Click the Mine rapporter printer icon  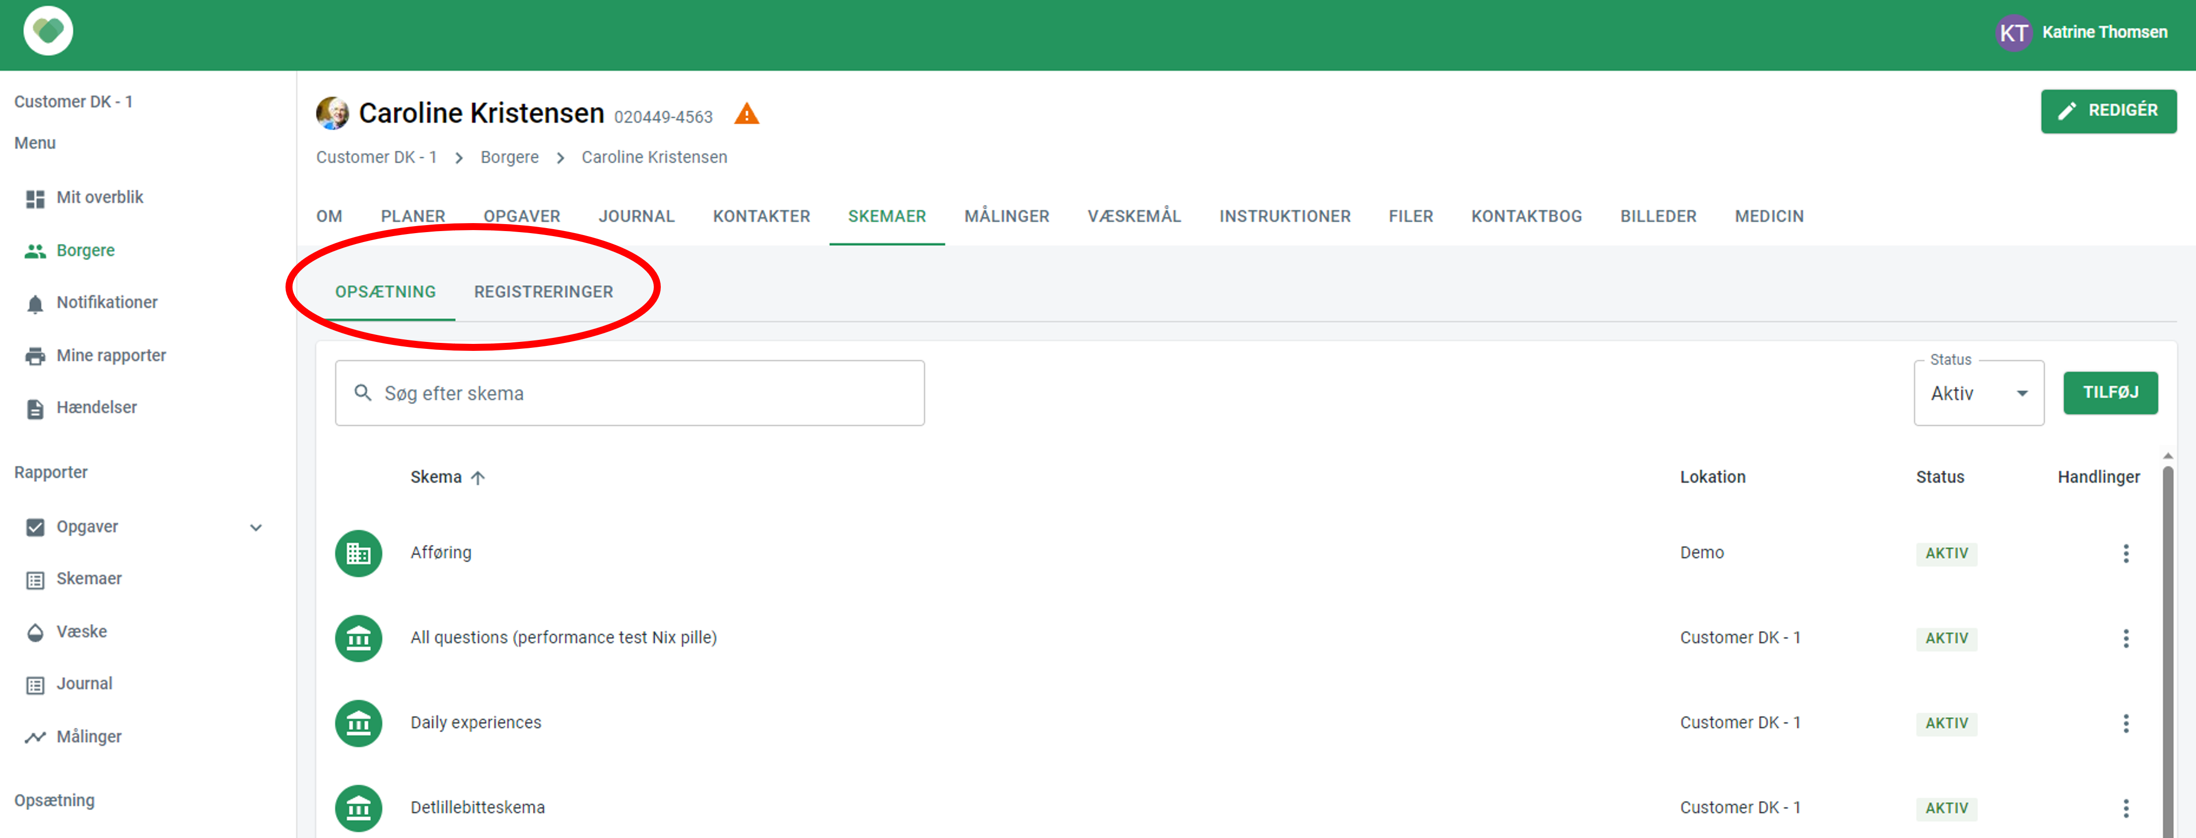pos(35,355)
